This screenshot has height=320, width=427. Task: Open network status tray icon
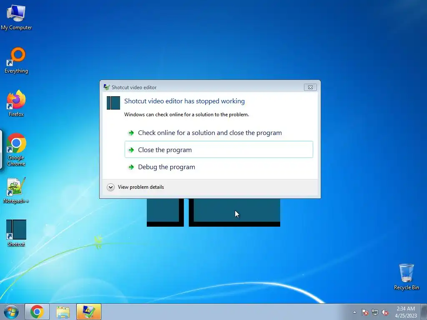(x=375, y=312)
